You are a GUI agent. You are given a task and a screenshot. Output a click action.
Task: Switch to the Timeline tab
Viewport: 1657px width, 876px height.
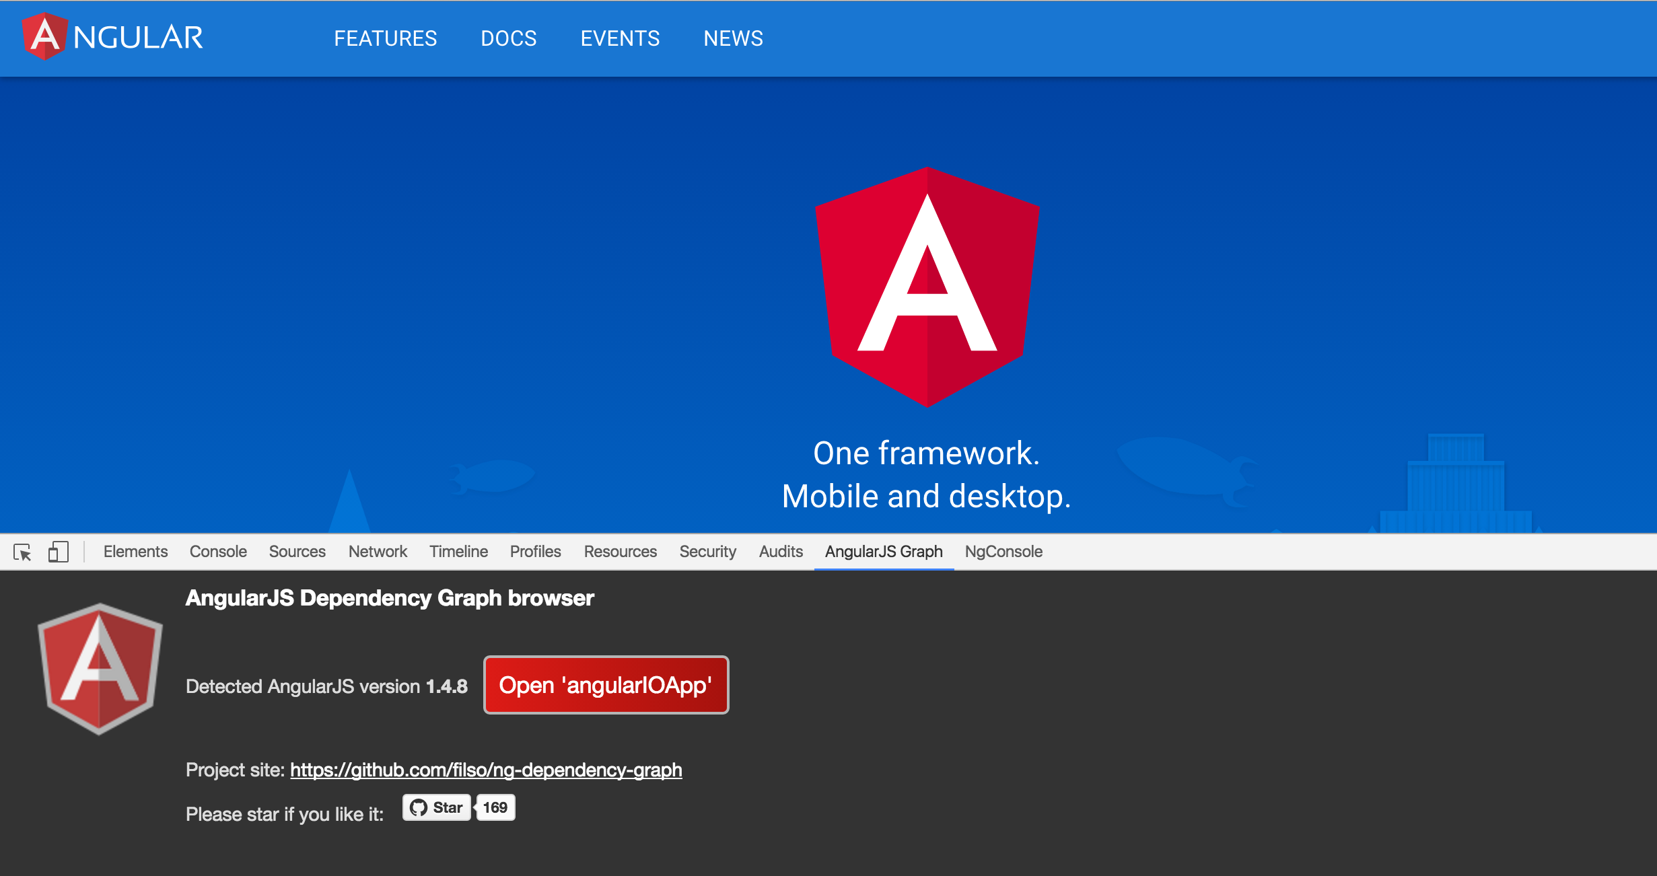coord(459,552)
